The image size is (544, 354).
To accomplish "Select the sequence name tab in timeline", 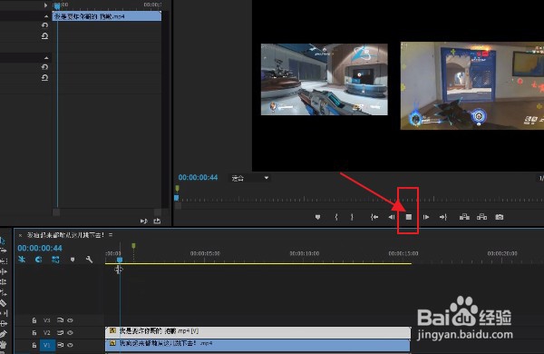I will click(65, 235).
